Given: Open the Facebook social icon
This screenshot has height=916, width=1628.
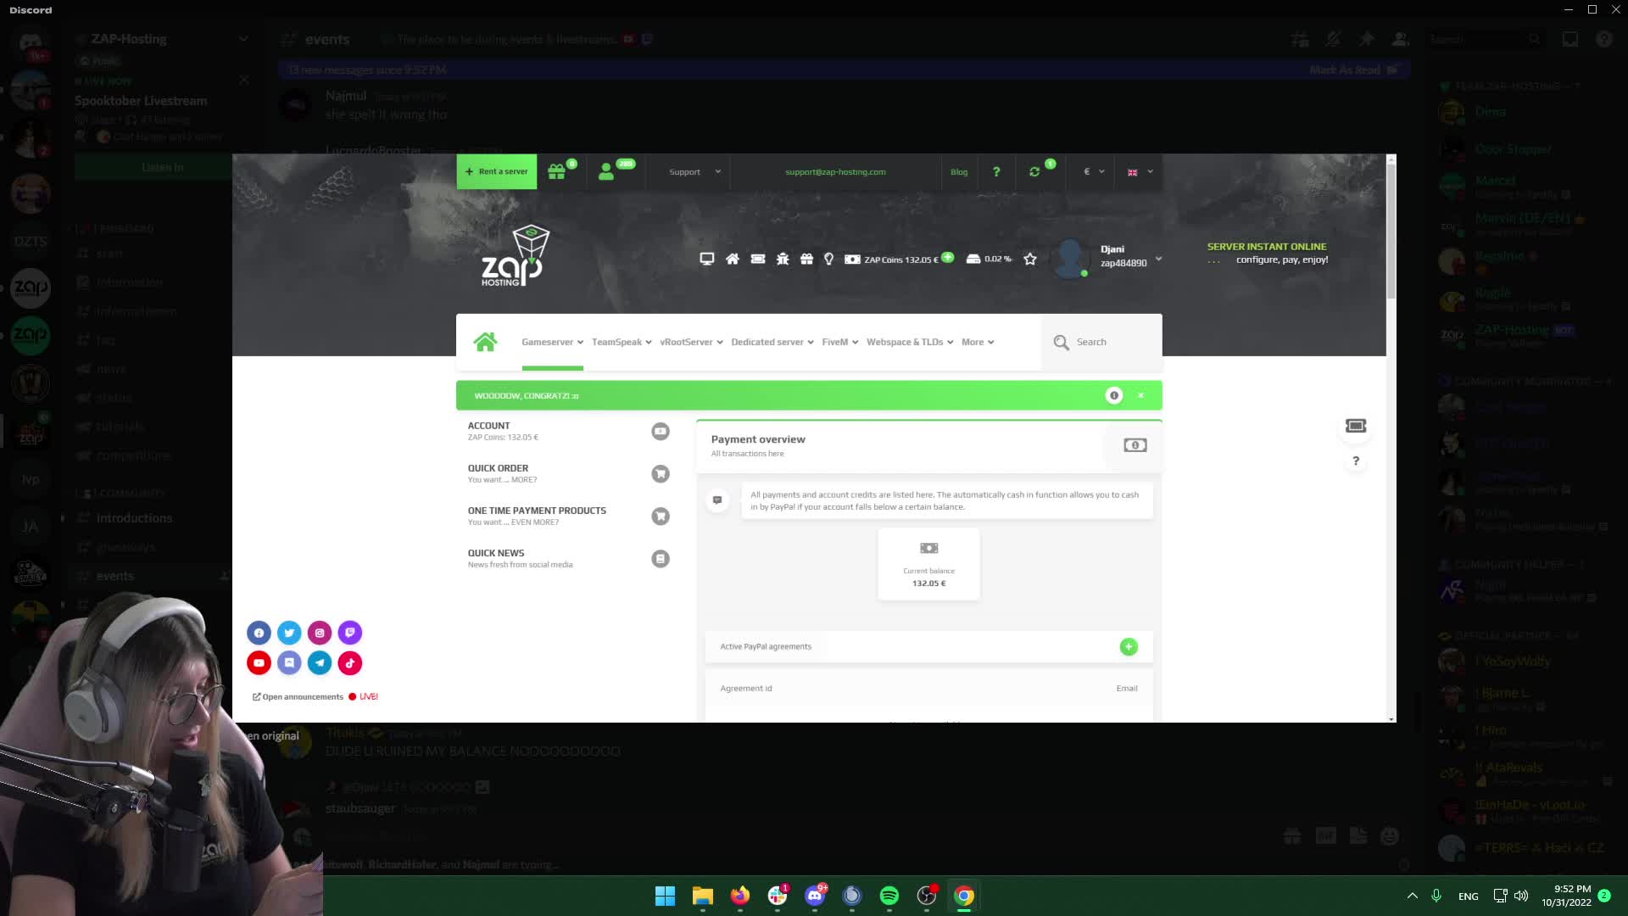Looking at the screenshot, I should (259, 633).
